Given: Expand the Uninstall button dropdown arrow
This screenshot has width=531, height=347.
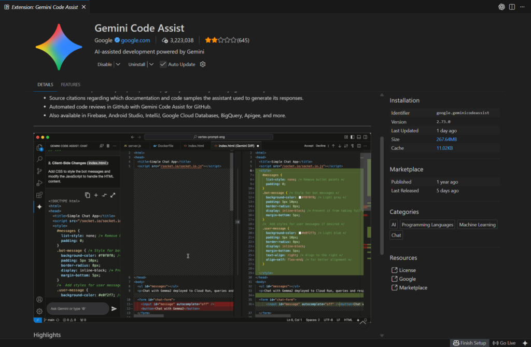Looking at the screenshot, I should pos(151,64).
